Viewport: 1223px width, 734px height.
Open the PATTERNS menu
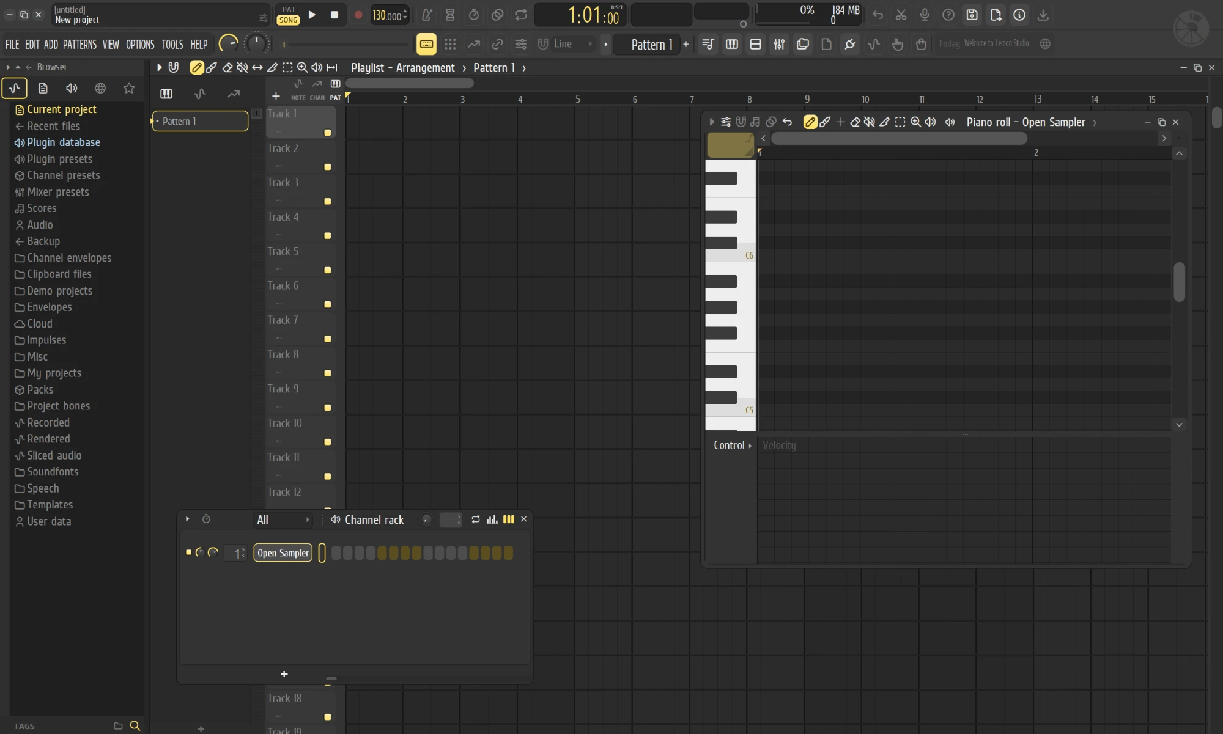(x=79, y=45)
